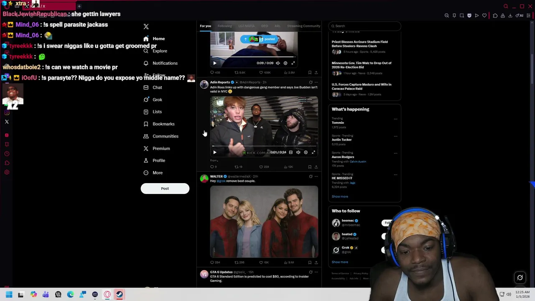Screen dimensions: 535x301
Task: Click the Bookmarks bookmark icon in sidebar
Action: [146, 124]
